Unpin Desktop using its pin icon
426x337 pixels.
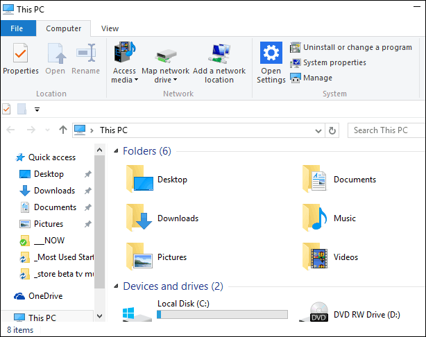pos(87,174)
